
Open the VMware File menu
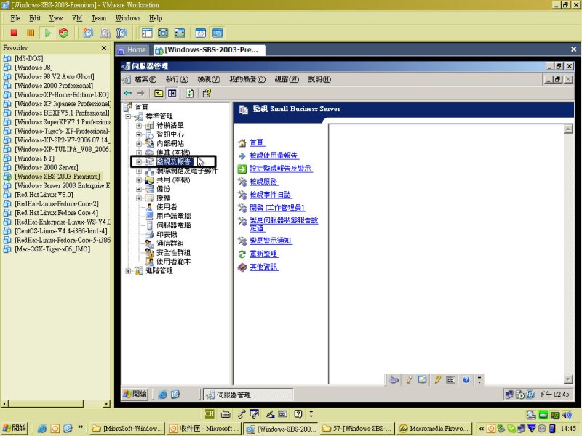tap(15, 18)
